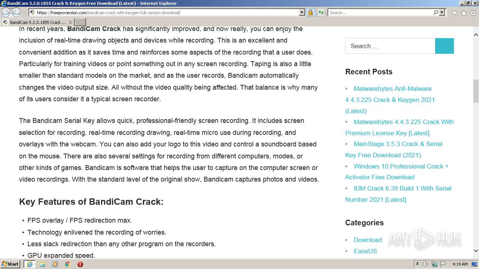Click the page scrollbar down arrow
Screen dimensions: 479x269
point(476,251)
